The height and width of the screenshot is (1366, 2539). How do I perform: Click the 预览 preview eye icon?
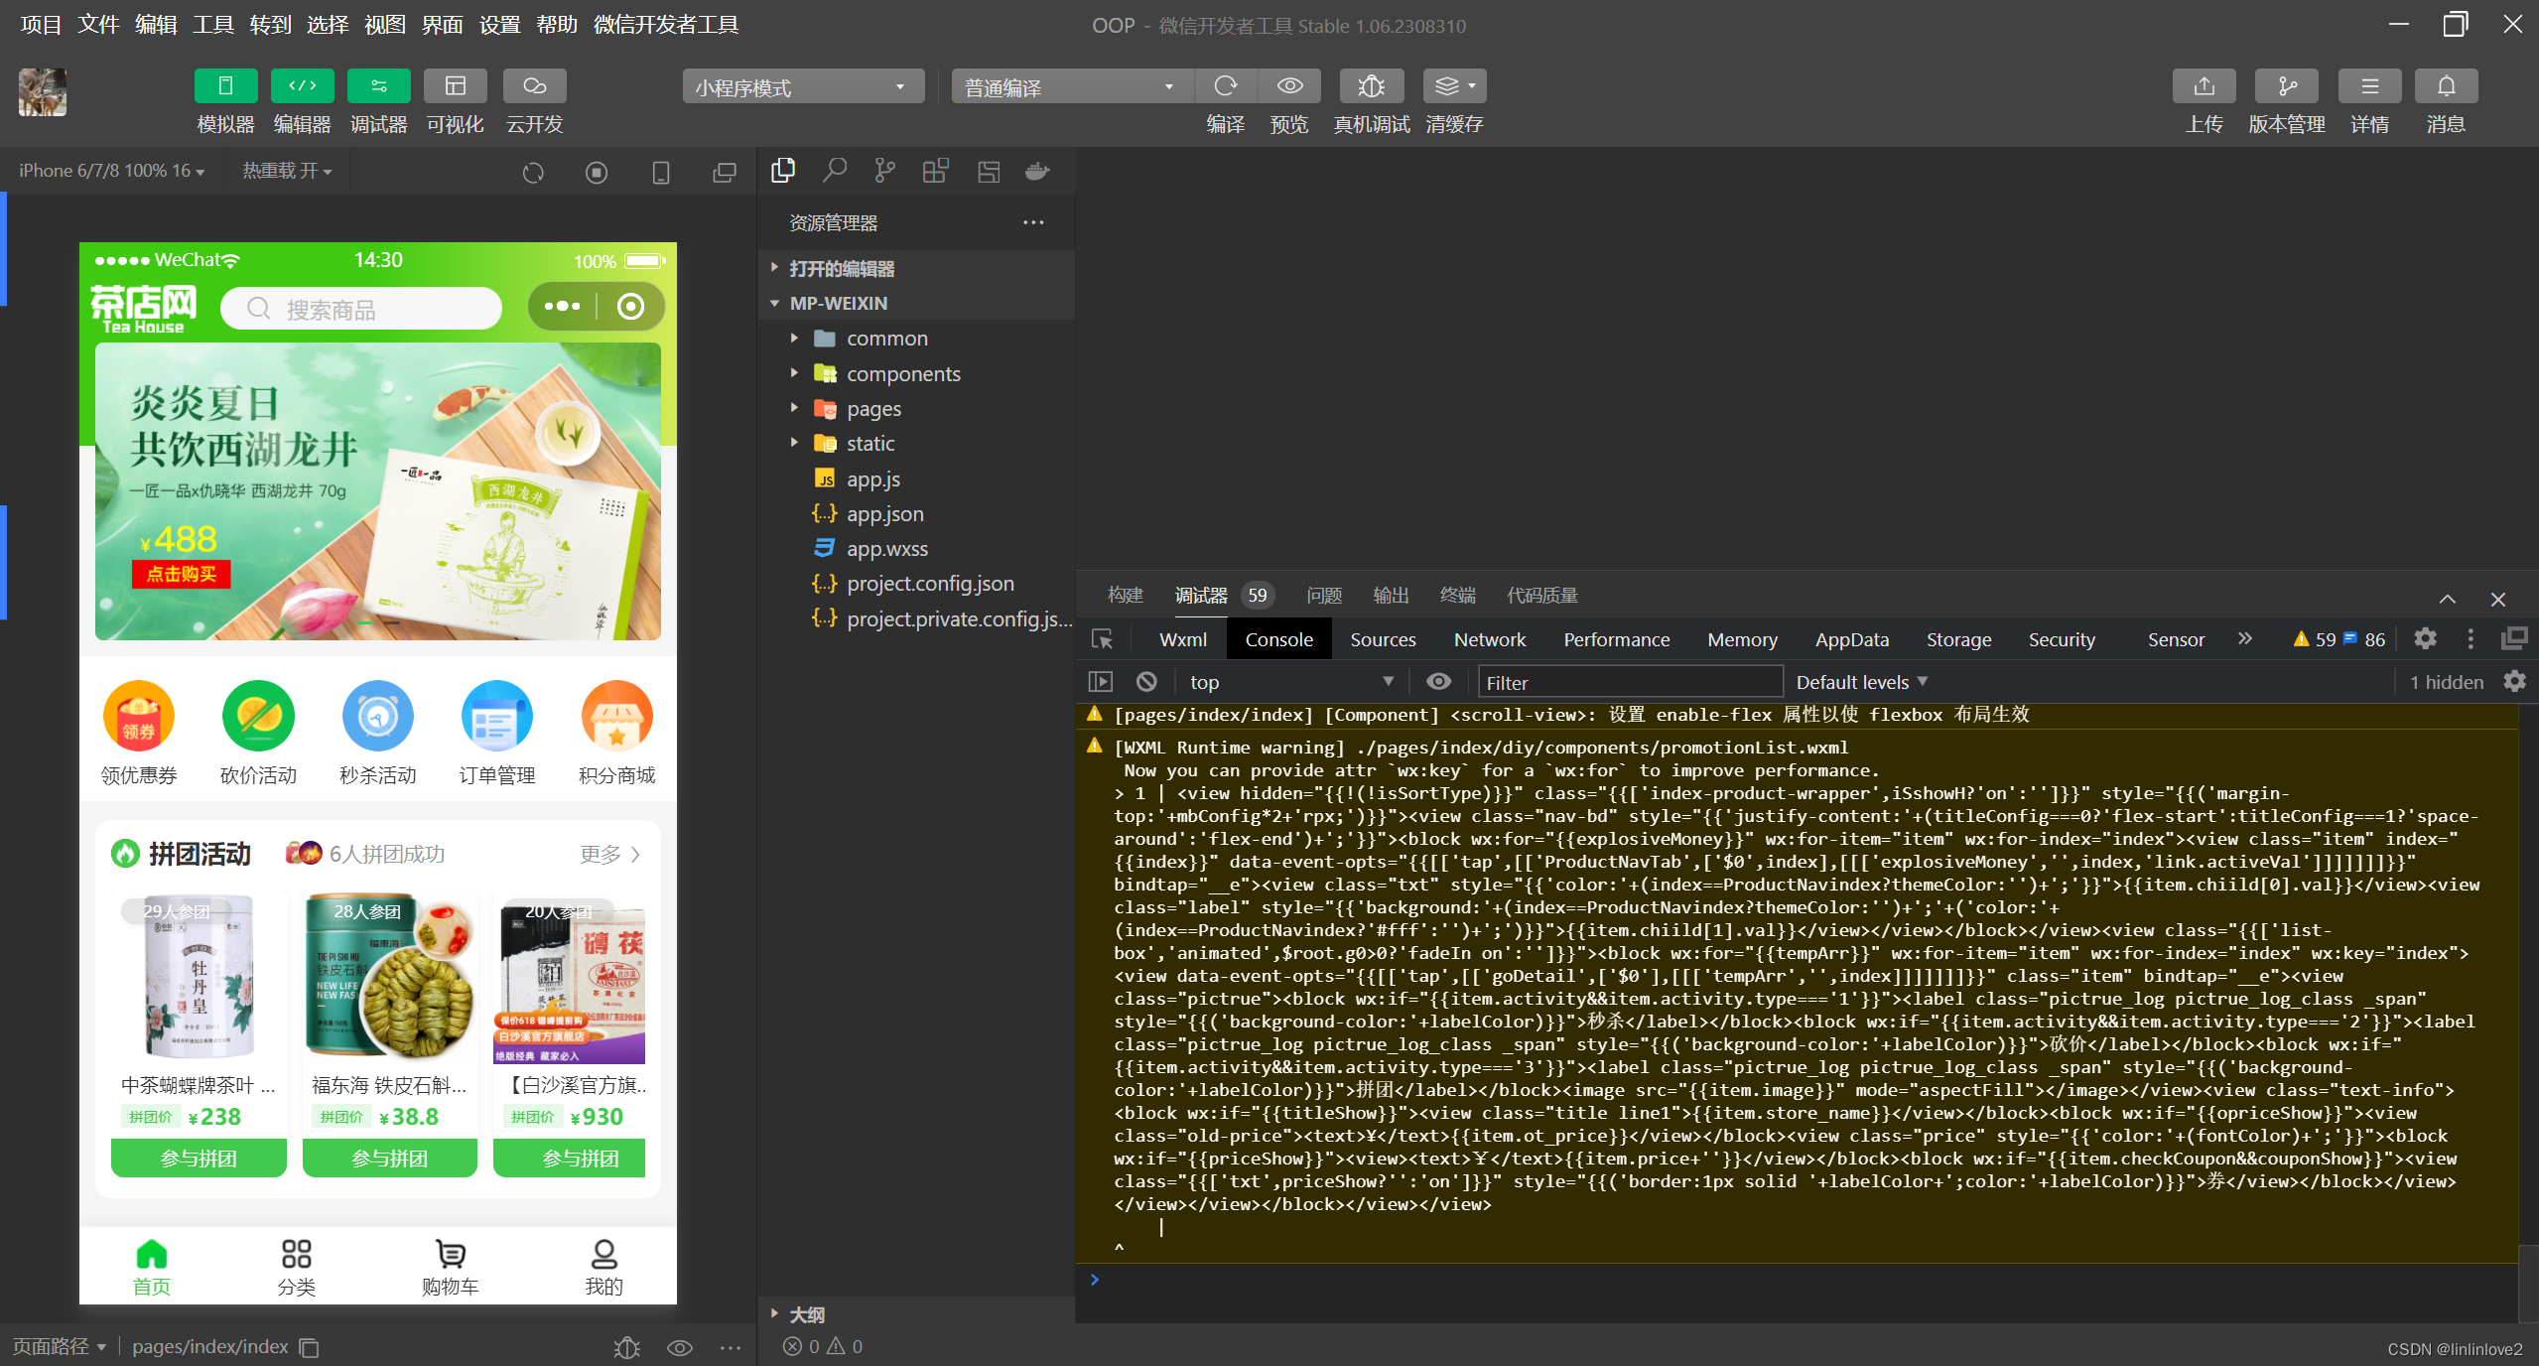click(x=1289, y=86)
